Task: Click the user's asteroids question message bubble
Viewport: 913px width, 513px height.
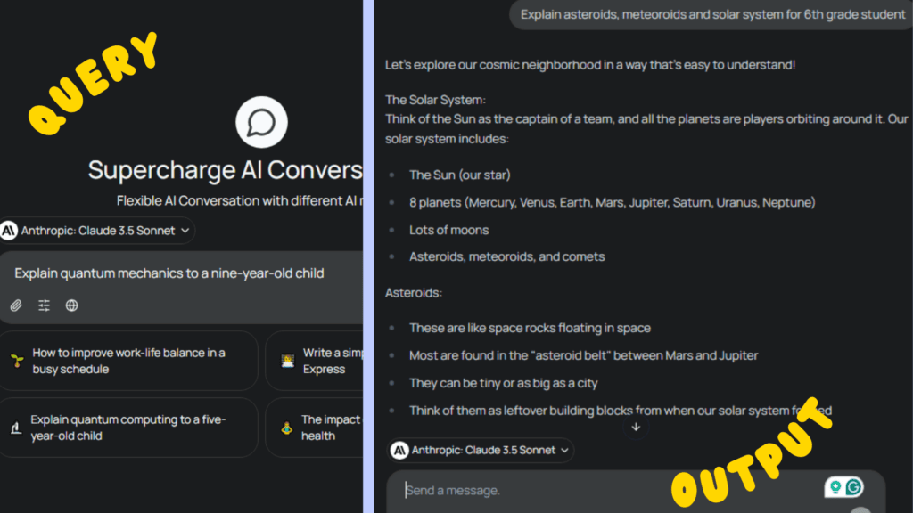Action: pos(712,14)
